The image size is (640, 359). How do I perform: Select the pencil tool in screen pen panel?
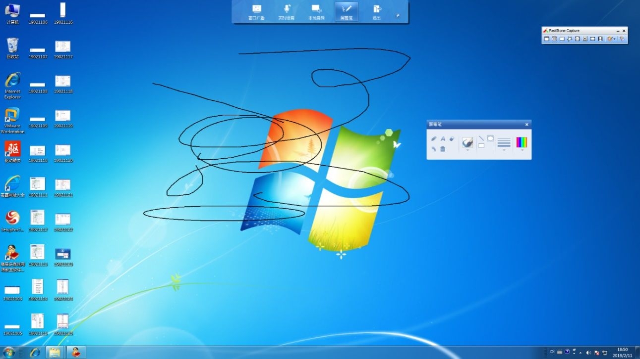click(x=434, y=139)
